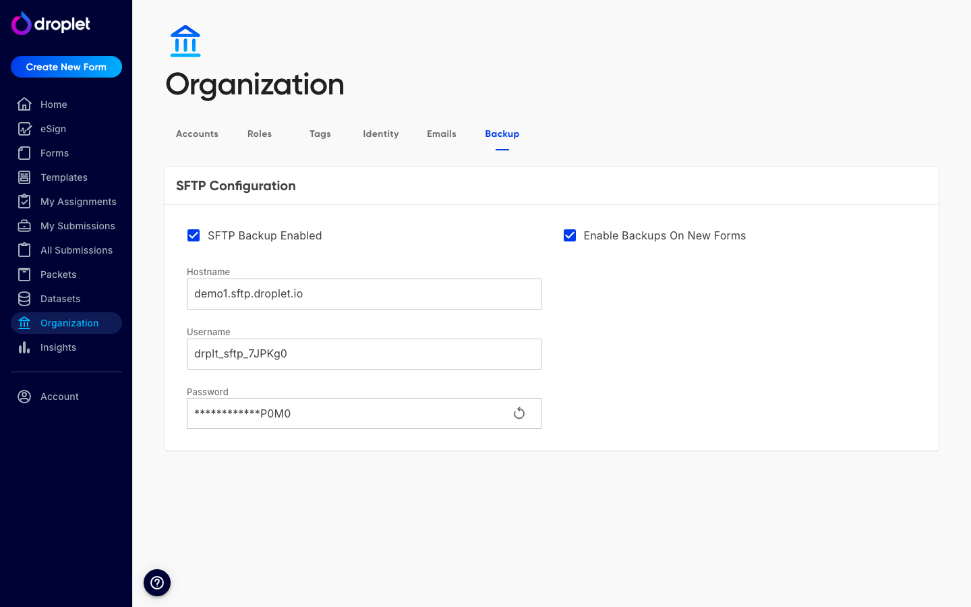Open Home from the sidebar

66,105
